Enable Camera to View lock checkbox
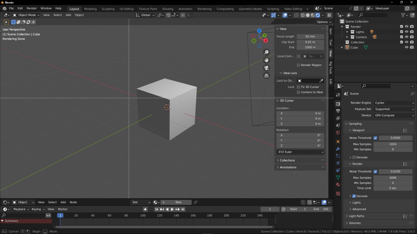 (x=298, y=92)
